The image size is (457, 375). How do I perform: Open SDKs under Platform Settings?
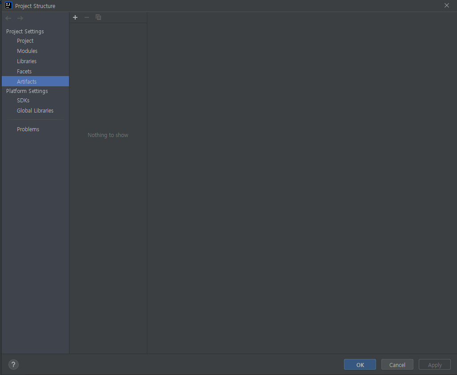(35, 100)
